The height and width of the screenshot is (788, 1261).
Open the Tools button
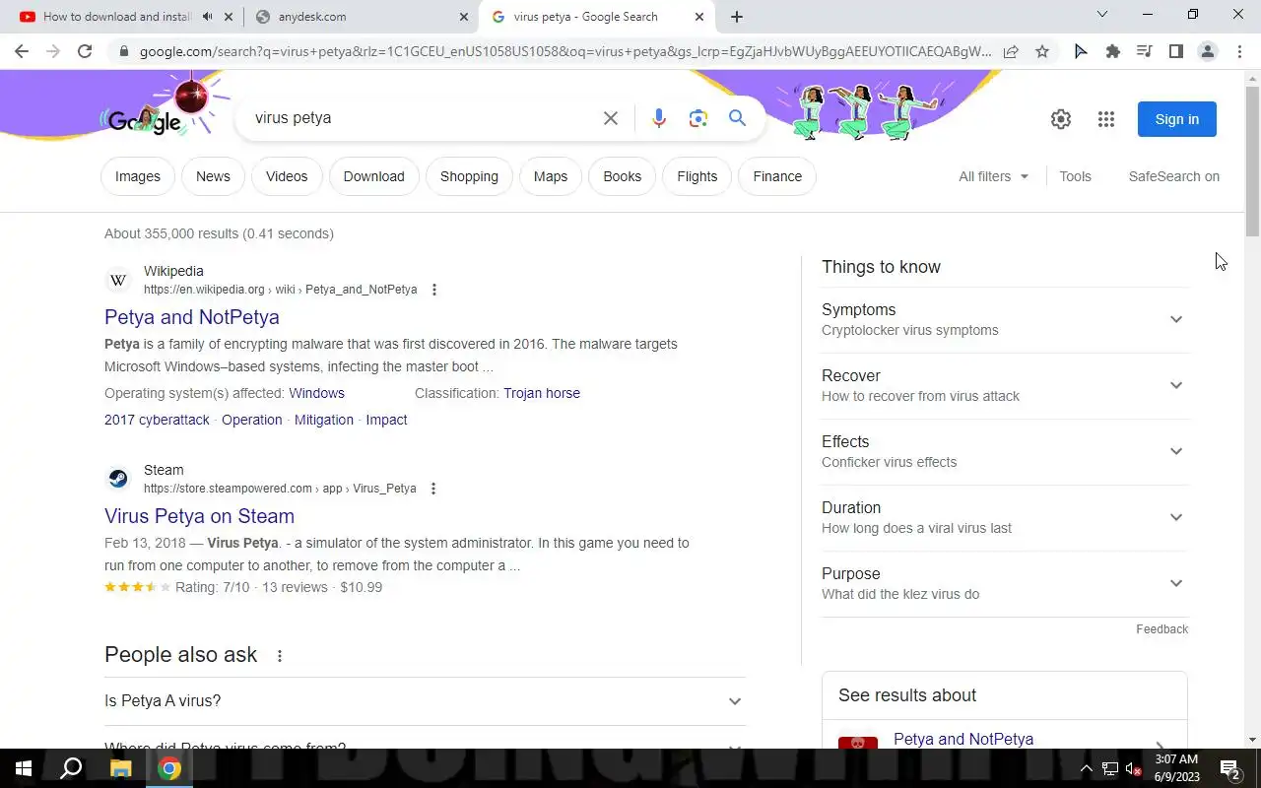(1075, 176)
